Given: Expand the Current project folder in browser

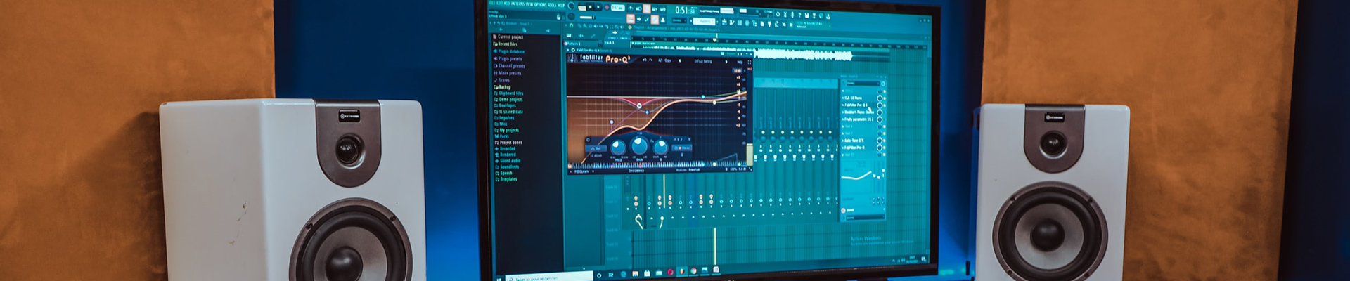Looking at the screenshot, I should coord(510,37).
